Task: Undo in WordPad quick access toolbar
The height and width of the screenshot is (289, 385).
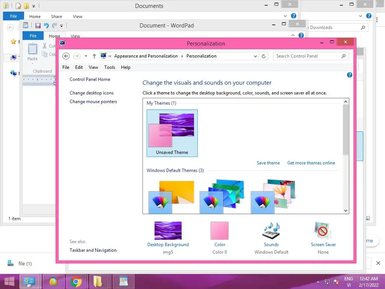Action: click(x=46, y=25)
